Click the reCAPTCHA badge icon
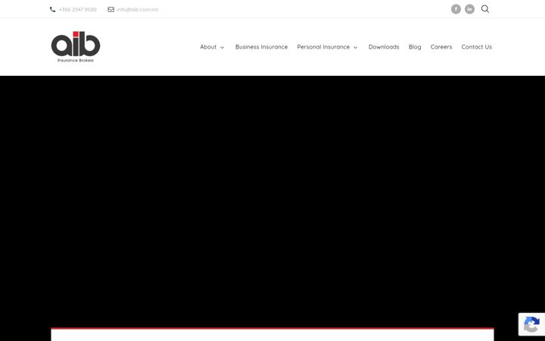Image resolution: width=545 pixels, height=341 pixels. coord(531,324)
